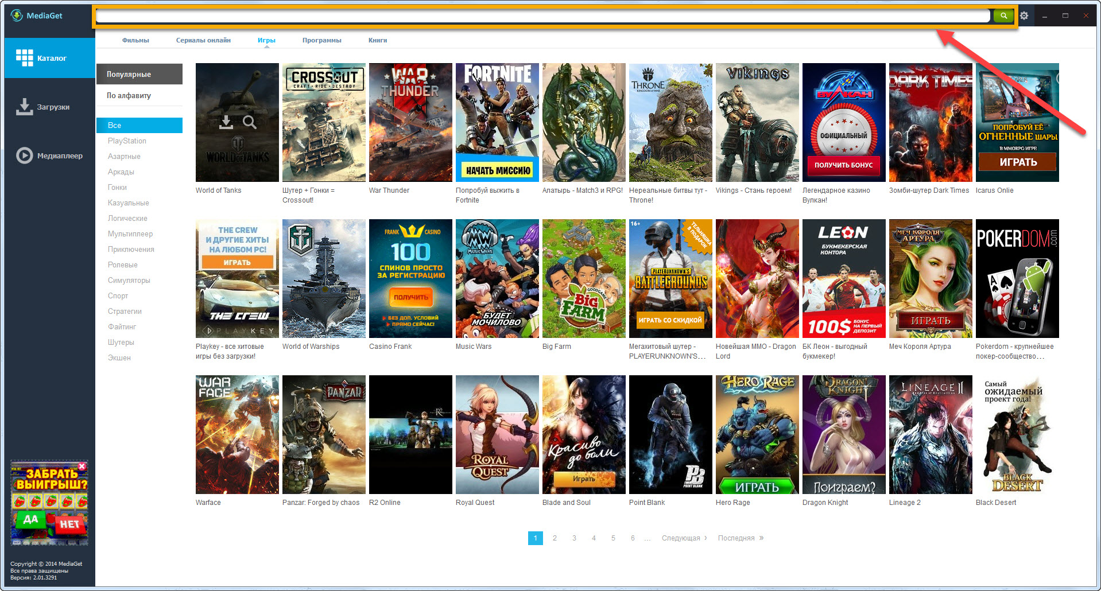Screen dimensions: 1101x591
Task: Click Следующая next page link
Action: tap(684, 538)
